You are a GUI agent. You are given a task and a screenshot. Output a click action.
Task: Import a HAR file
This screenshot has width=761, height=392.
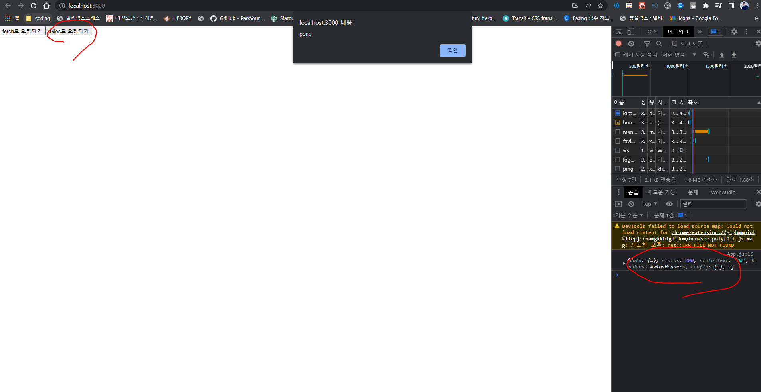coord(722,55)
